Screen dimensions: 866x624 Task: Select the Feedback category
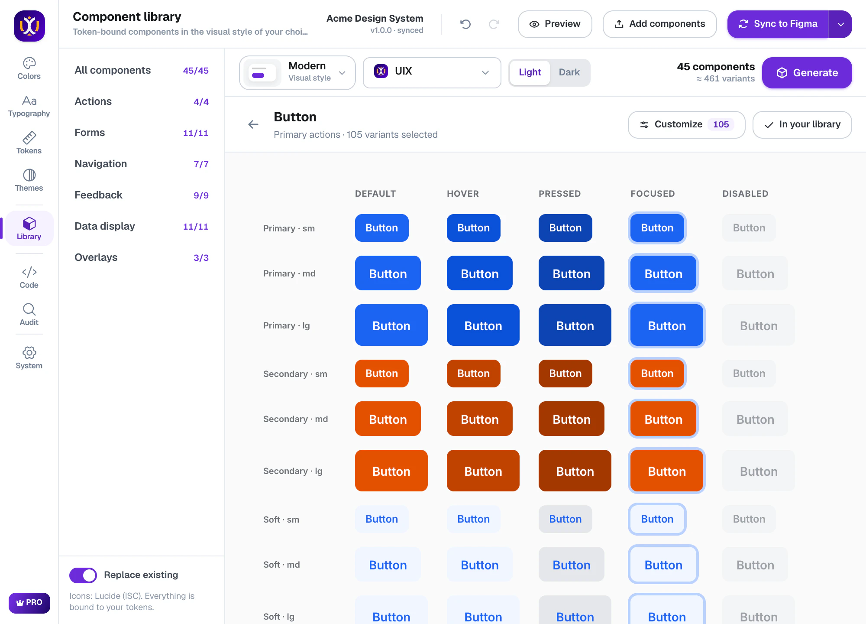coord(142,195)
